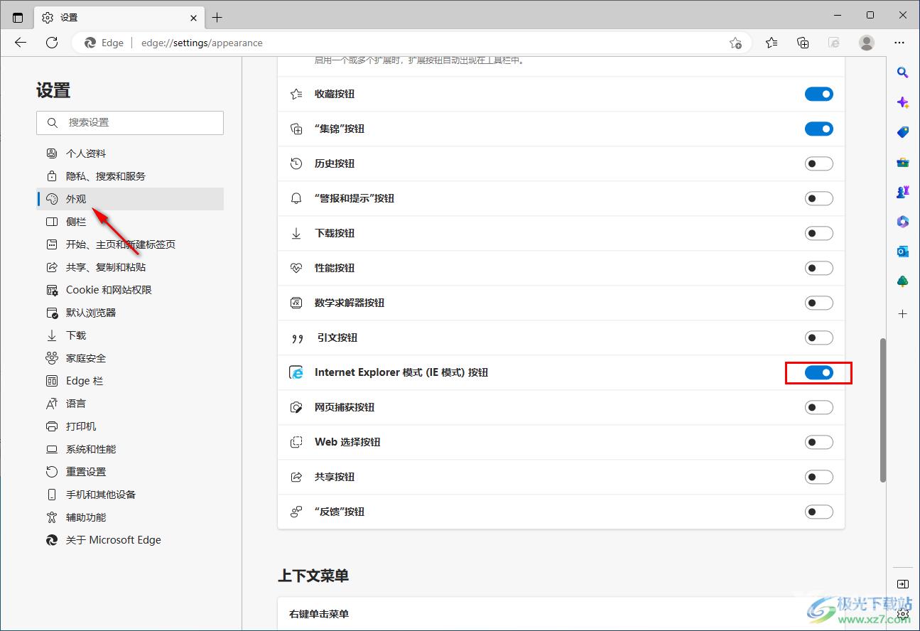Open sidebar Games chess icon
The width and height of the screenshot is (920, 631).
pos(902,192)
